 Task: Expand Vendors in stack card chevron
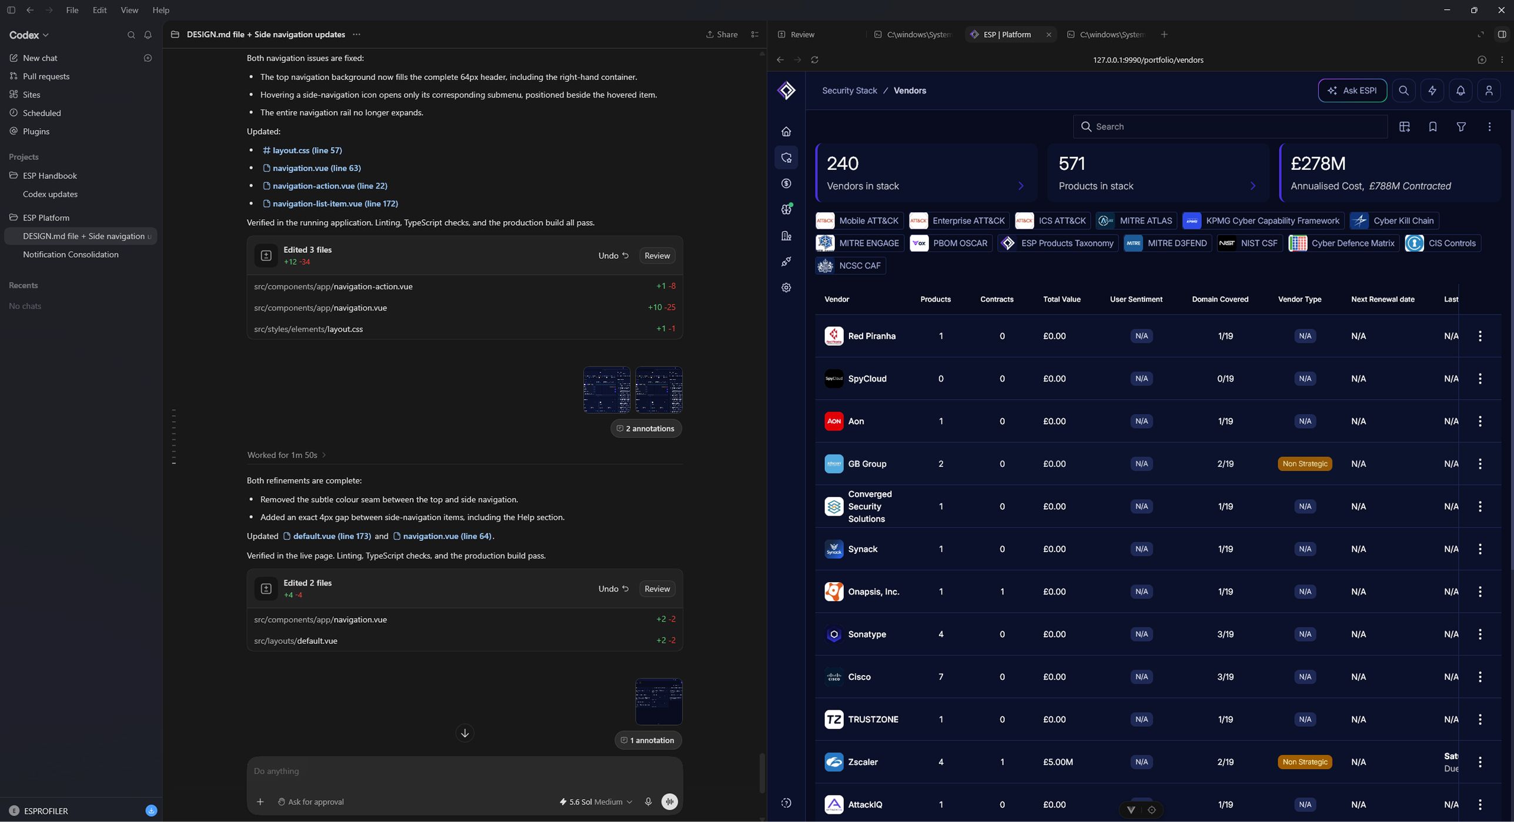pos(1021,186)
